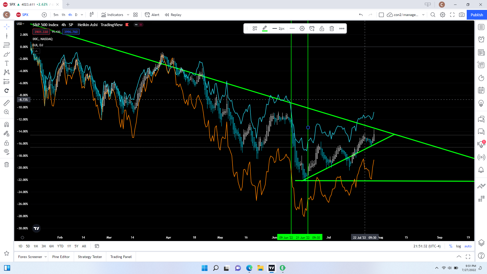This screenshot has width=487, height=274.
Task: Expand the Forex Screener dropdown arrow
Action: click(46, 257)
